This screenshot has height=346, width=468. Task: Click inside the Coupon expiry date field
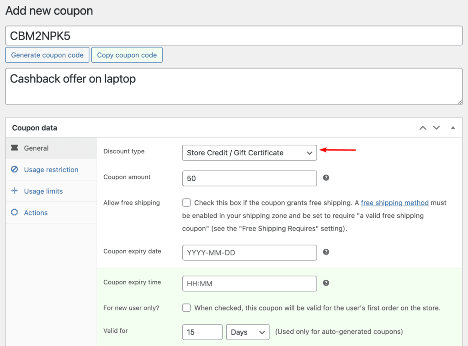pyautogui.click(x=250, y=252)
